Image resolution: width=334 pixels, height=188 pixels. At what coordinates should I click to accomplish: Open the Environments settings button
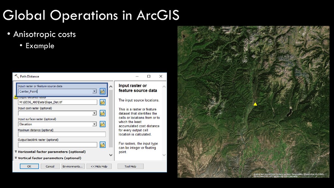[73, 166]
